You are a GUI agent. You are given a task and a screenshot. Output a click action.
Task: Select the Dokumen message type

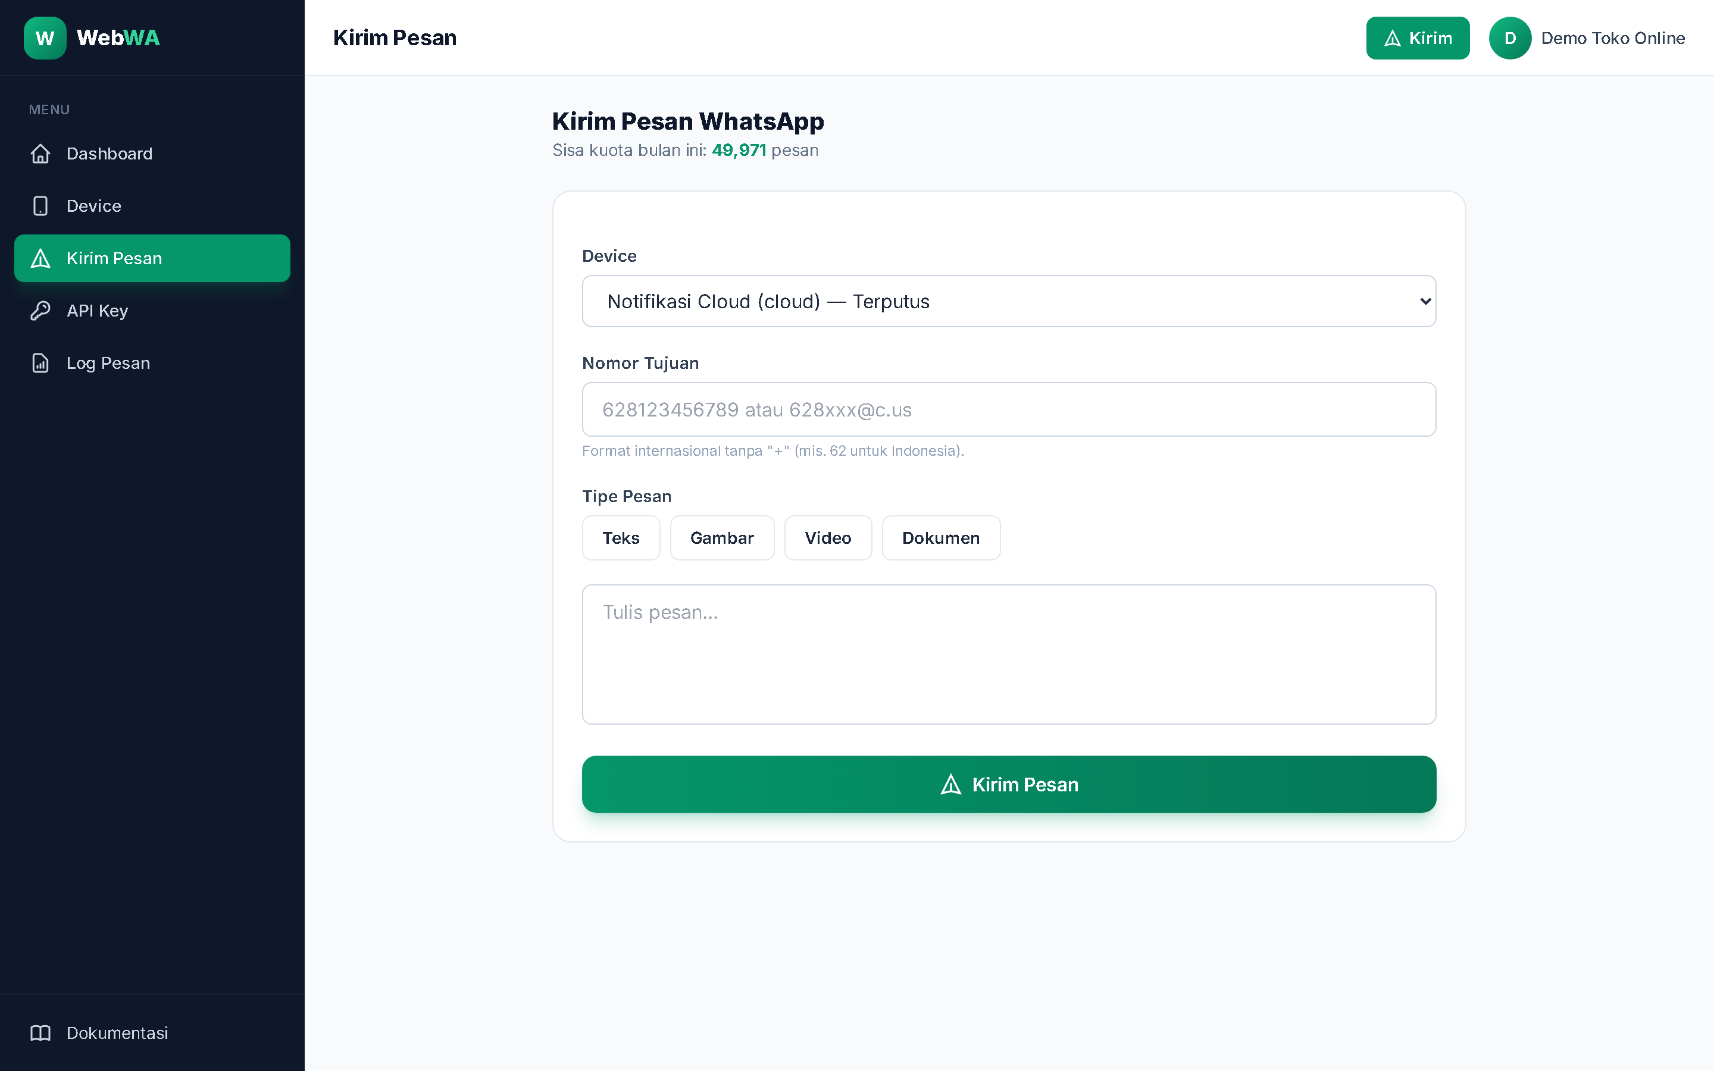click(940, 538)
